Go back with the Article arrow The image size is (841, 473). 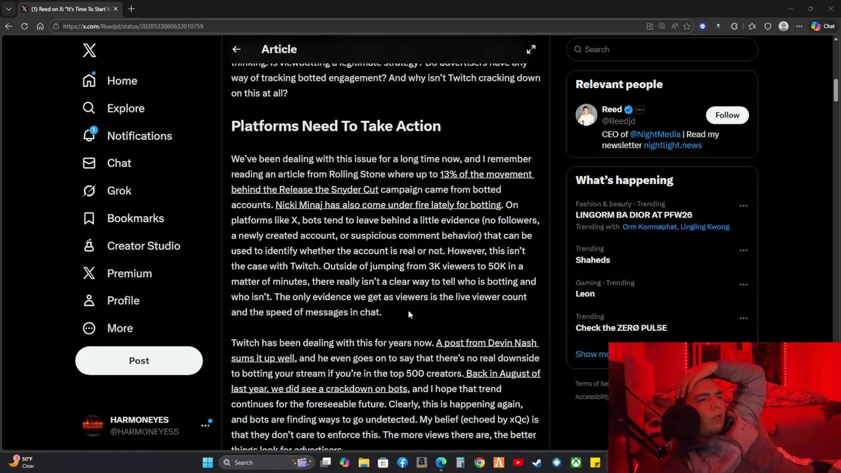[237, 49]
